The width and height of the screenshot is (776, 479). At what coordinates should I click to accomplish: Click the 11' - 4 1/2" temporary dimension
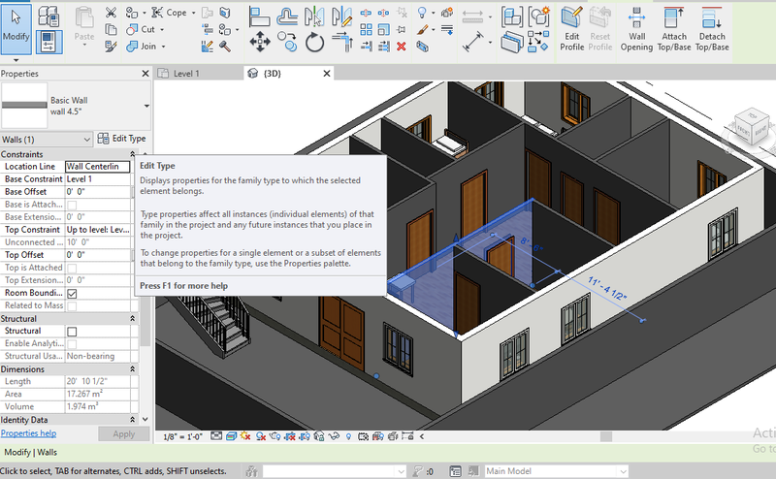click(607, 289)
